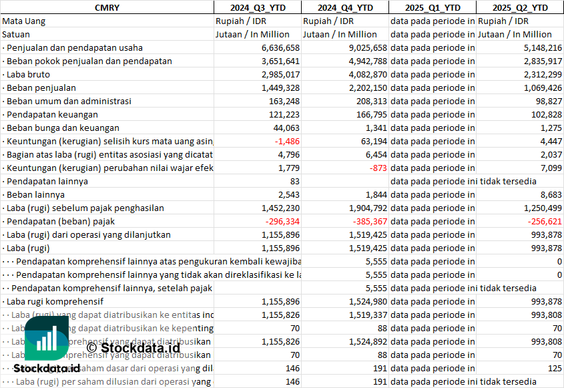Click the Satuan row label
This screenshot has width=564, height=388.
pos(16,35)
